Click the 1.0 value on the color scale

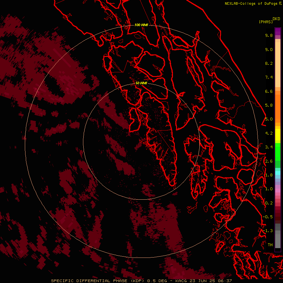click(x=269, y=189)
